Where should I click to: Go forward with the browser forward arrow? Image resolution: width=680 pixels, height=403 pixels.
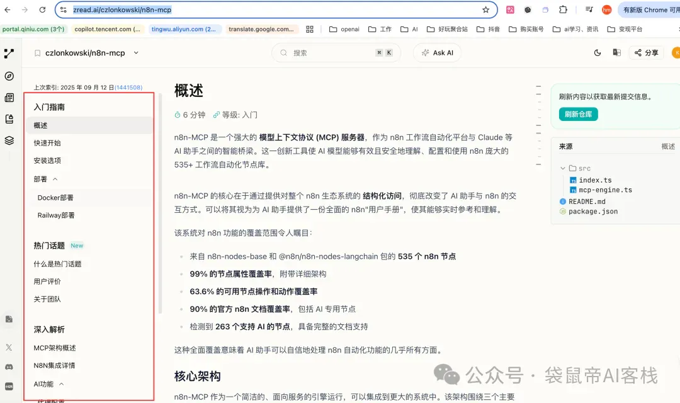(x=25, y=9)
